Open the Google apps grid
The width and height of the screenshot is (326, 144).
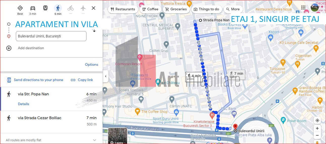[x=303, y=8]
